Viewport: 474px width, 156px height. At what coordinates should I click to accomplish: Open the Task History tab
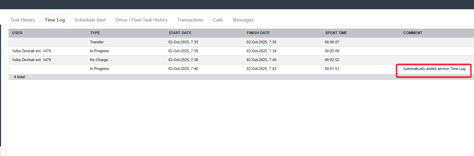coord(23,20)
